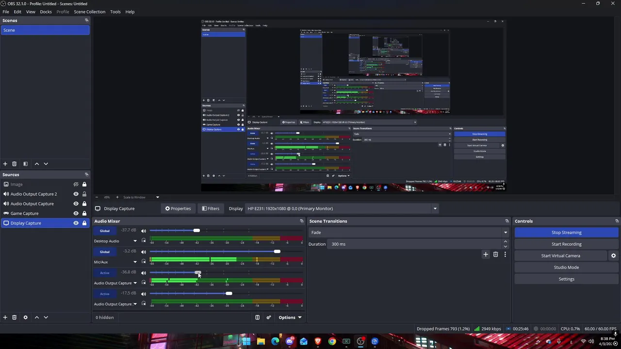Open the Edit menu
The width and height of the screenshot is (621, 349).
click(x=17, y=12)
